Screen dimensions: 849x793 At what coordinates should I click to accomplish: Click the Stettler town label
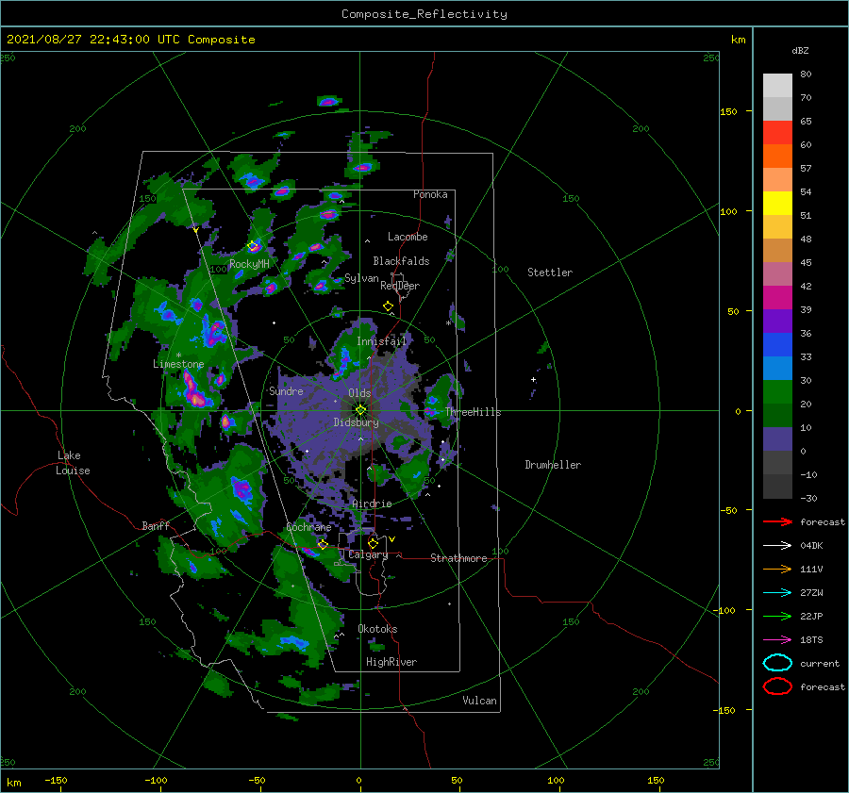pos(550,273)
